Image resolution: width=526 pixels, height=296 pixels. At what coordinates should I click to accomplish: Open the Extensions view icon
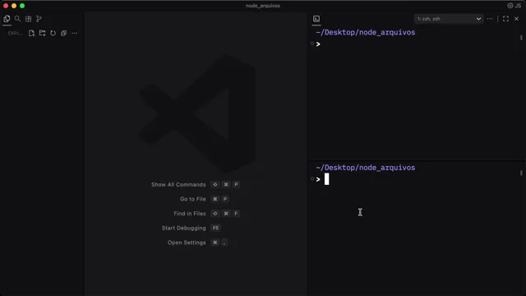tap(28, 19)
